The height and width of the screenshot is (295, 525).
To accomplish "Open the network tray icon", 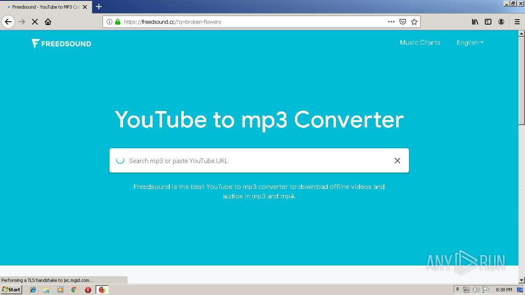I will point(466,290).
